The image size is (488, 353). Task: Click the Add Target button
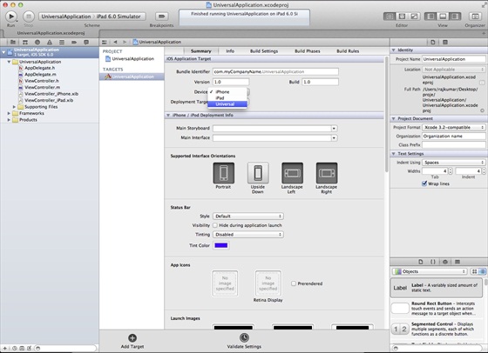[x=132, y=341]
